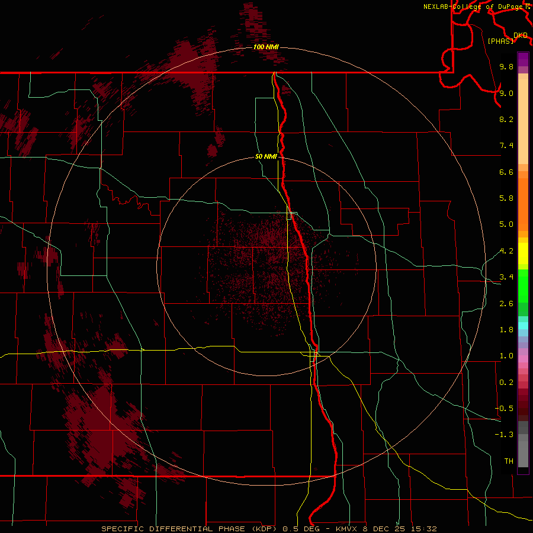Click the -1.3 scale value label

[504, 435]
